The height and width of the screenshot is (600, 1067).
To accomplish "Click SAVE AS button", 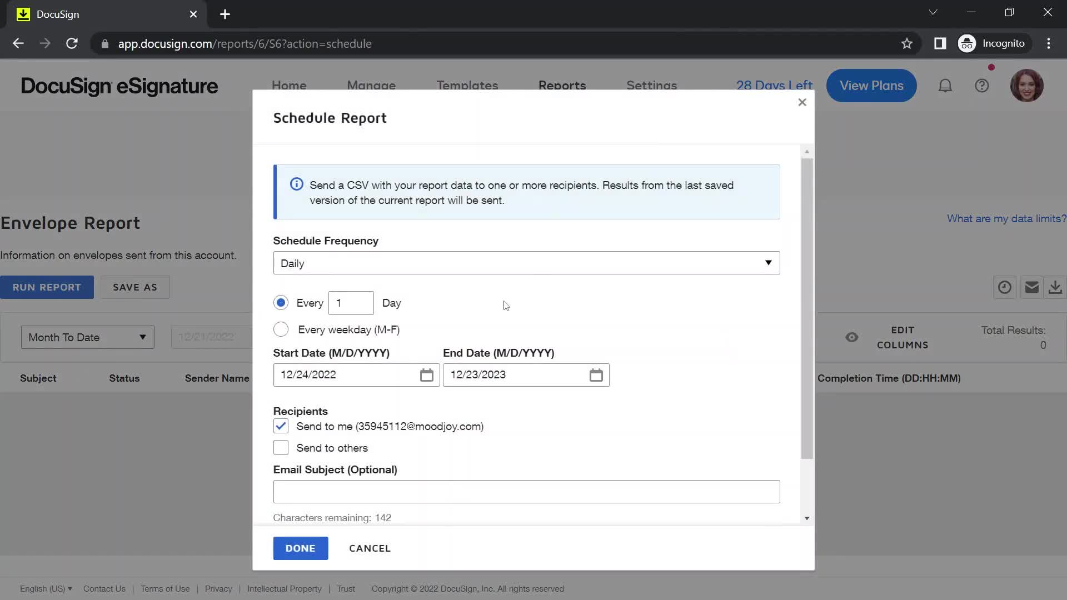I will [135, 287].
